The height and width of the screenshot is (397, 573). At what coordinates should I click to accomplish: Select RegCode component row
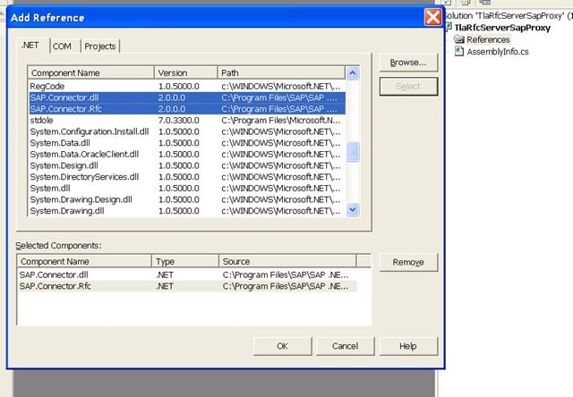(187, 87)
